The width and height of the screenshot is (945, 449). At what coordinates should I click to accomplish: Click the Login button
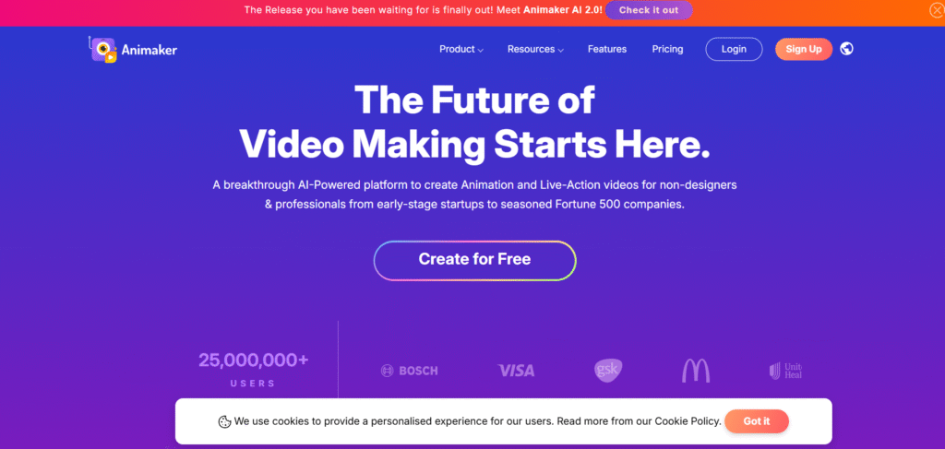pos(734,50)
